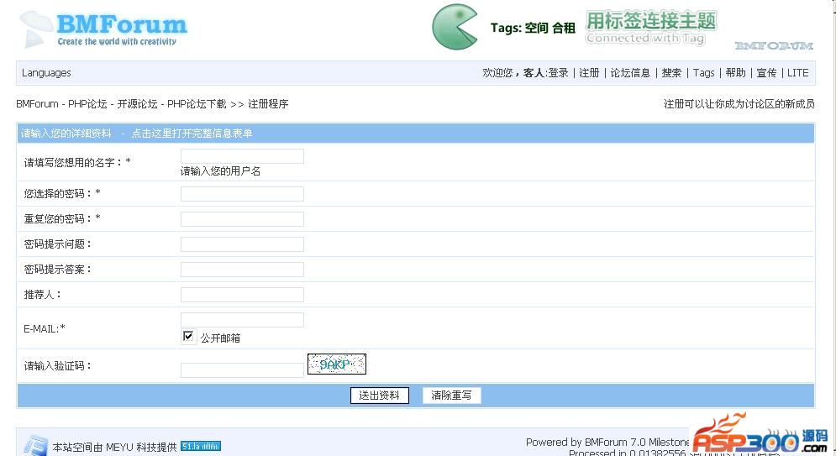The image size is (836, 456).
Task: Click 点击这里打开完整信息表单 link
Action: pos(192,134)
